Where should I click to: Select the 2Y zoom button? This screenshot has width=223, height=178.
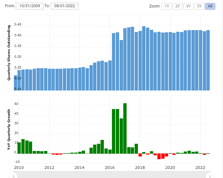[178, 6]
